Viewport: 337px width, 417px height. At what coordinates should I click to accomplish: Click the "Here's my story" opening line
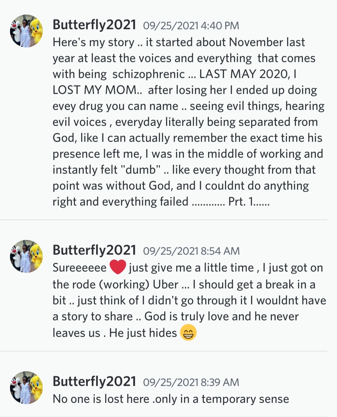(x=94, y=43)
